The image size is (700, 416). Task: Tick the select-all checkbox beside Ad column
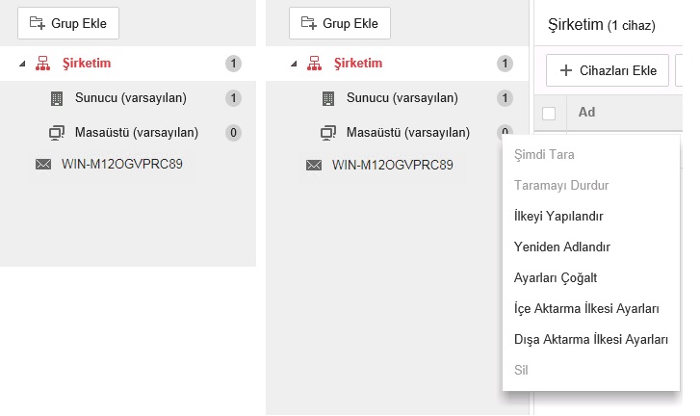[550, 113]
